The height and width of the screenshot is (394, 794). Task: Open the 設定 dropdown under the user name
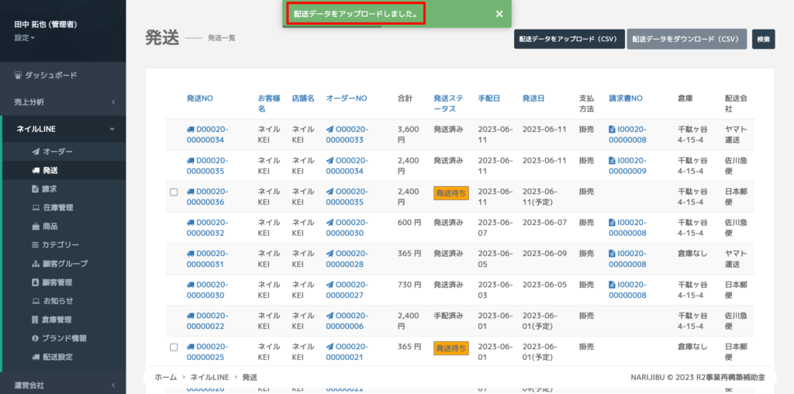click(x=24, y=37)
